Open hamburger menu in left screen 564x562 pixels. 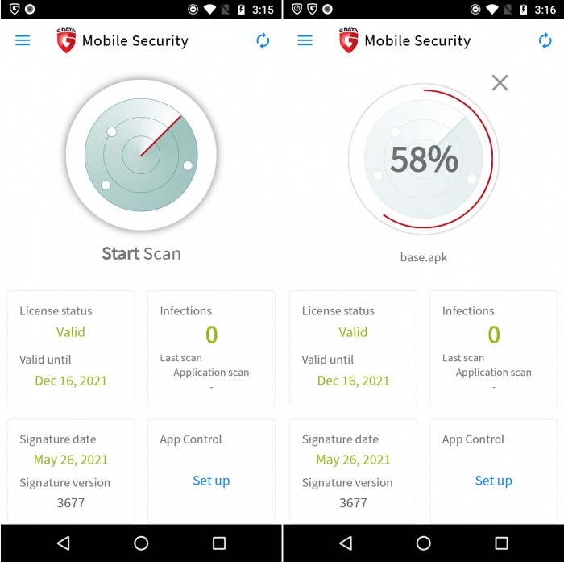23,40
